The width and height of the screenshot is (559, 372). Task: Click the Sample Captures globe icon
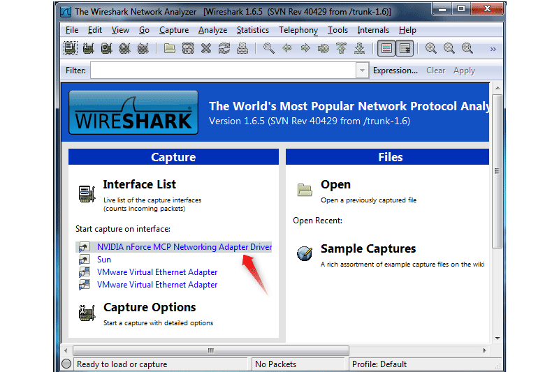305,253
